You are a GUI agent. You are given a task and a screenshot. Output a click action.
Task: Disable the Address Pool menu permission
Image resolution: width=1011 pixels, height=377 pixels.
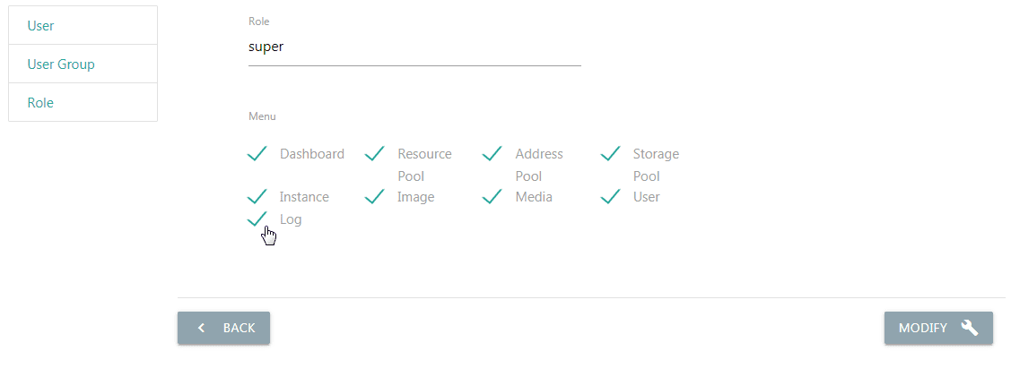point(492,154)
